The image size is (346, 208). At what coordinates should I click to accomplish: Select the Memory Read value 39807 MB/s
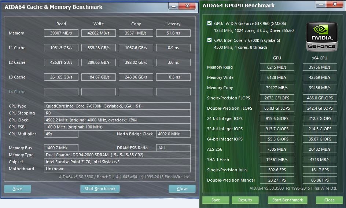(61, 33)
